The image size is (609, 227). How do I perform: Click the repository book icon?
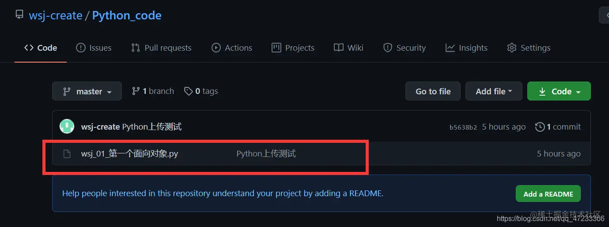(19, 15)
